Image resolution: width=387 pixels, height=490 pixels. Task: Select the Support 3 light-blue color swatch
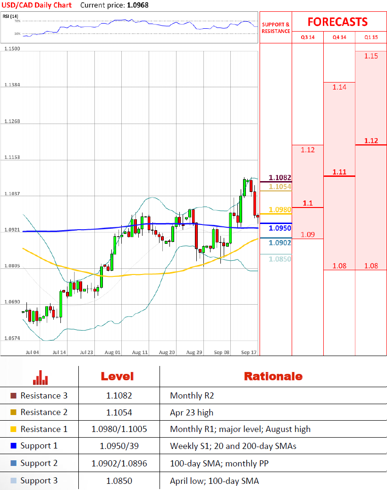[13, 481]
